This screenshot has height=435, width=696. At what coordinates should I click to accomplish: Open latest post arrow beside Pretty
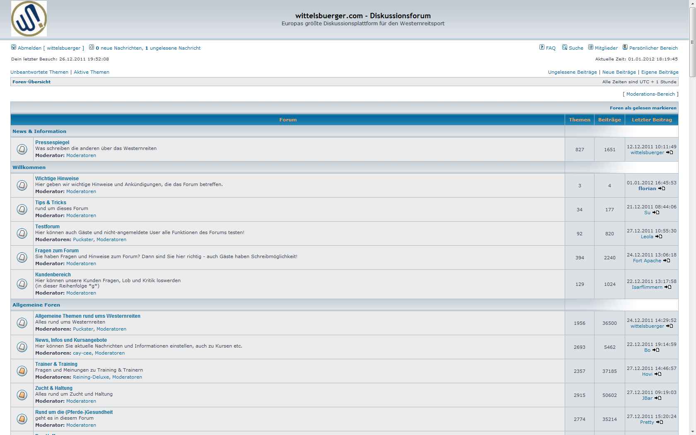click(660, 422)
